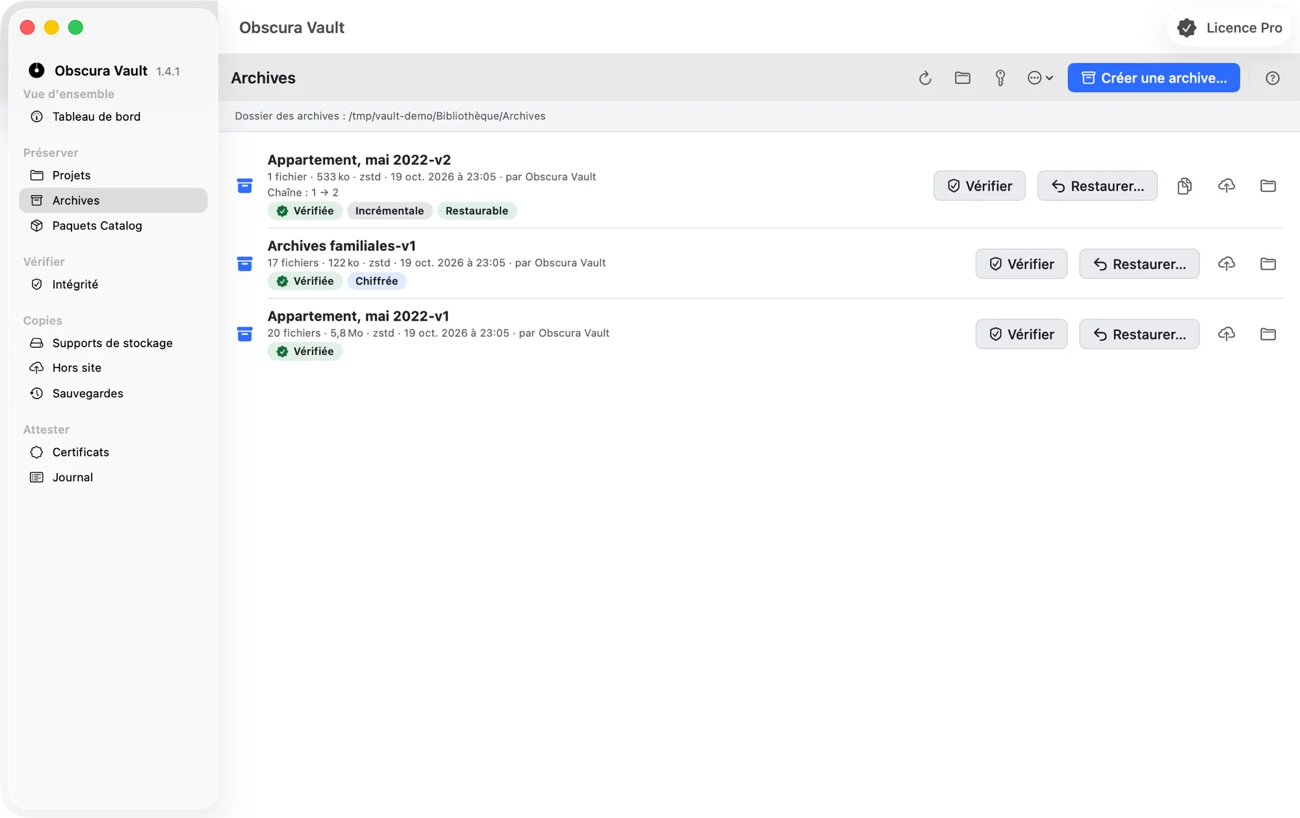Restore Appartement, mai 2022-v2 archive
Screen dimensions: 1300x818
click(x=1097, y=186)
